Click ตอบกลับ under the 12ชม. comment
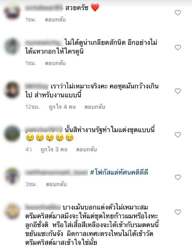192x249 pixels. 94,107
